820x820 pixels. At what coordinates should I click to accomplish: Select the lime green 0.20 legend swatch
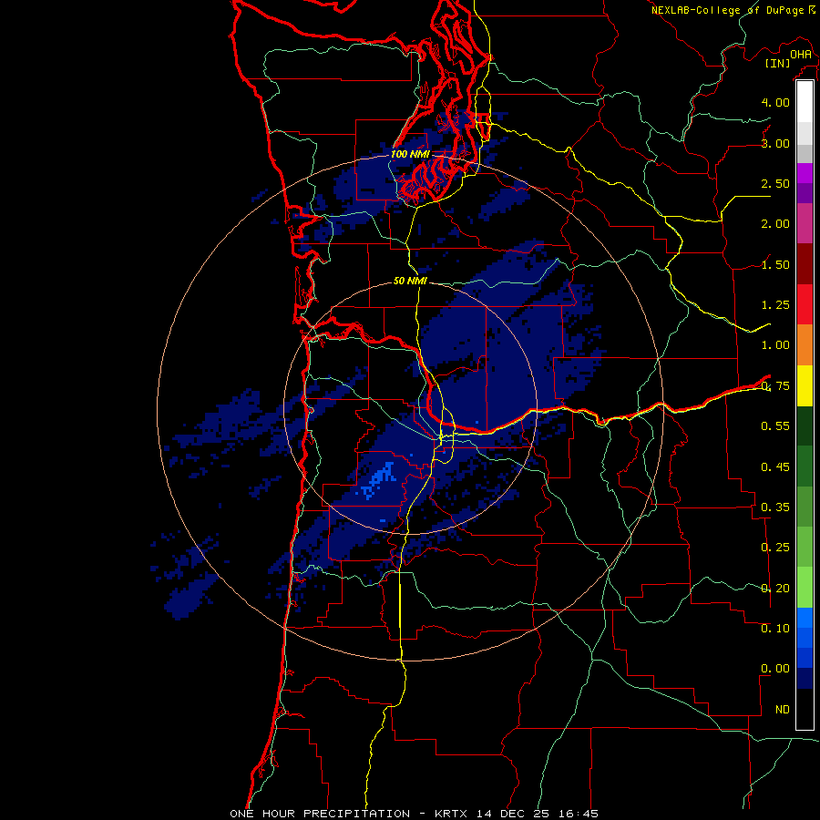[805, 588]
